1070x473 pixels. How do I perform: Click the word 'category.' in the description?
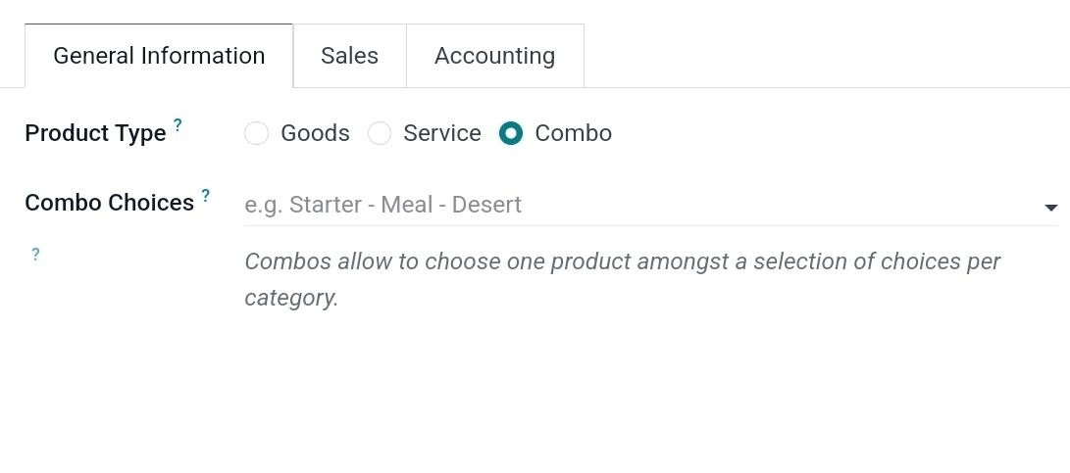pos(291,298)
